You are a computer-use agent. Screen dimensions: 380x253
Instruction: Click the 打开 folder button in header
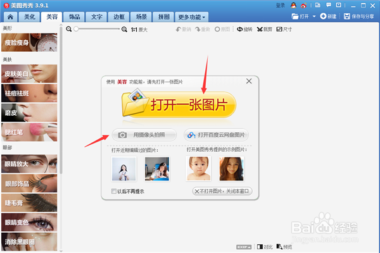pyautogui.click(x=300, y=16)
